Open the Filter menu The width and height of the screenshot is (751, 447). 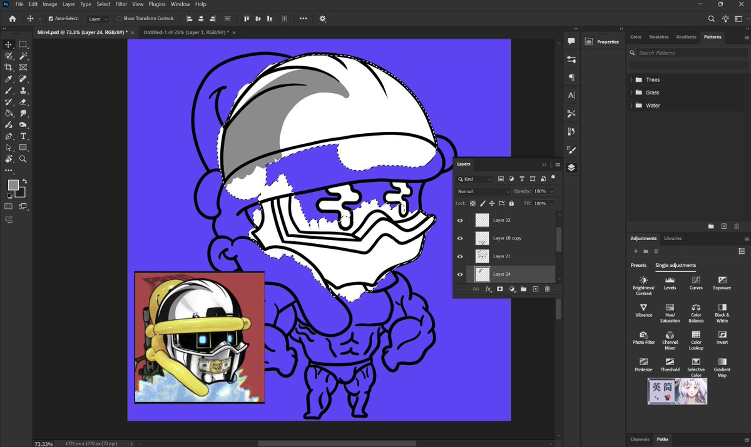coord(121,4)
